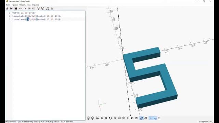Close the OpenSCAD window
Image resolution: width=219 pixels, height=123 pixels.
click(x=210, y=1)
